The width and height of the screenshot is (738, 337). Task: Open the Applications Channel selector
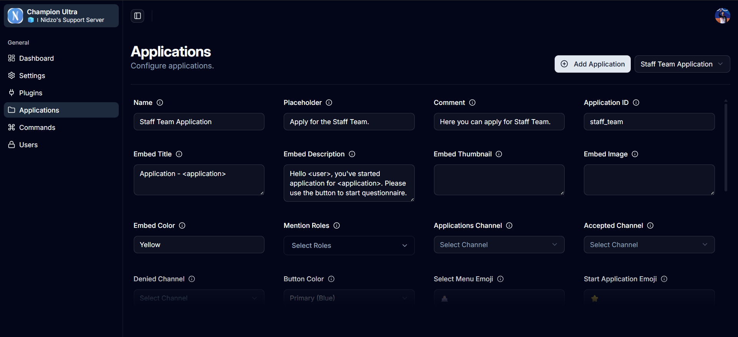(x=499, y=245)
